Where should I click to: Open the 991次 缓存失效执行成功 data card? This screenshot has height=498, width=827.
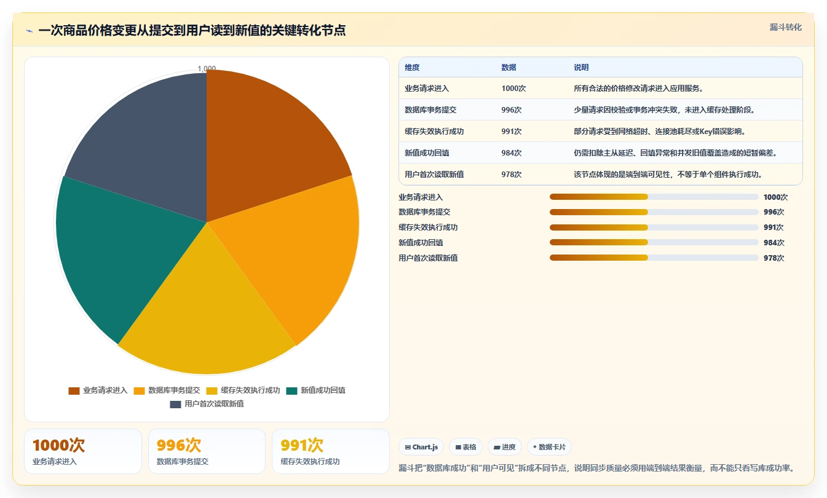(331, 451)
